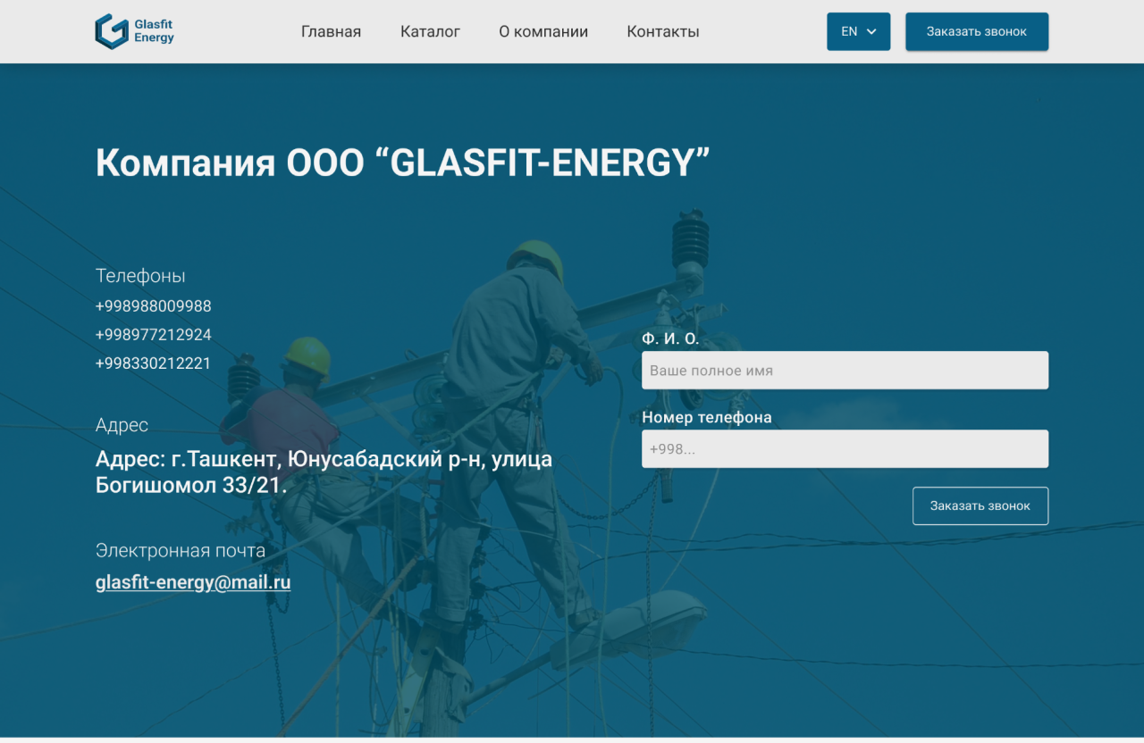Click the Компания ООО GLASFIT-ENERGY heading
The width and height of the screenshot is (1144, 743).
[x=402, y=163]
